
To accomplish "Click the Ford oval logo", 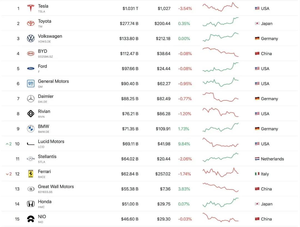I will pyautogui.click(x=31, y=69).
